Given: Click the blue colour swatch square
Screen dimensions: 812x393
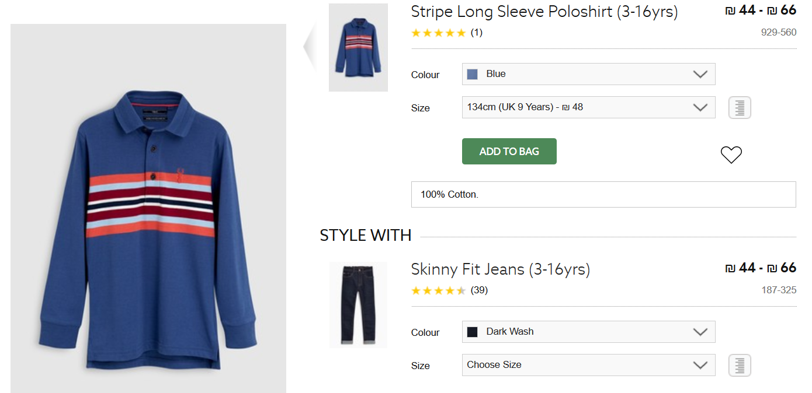Looking at the screenshot, I should point(473,74).
